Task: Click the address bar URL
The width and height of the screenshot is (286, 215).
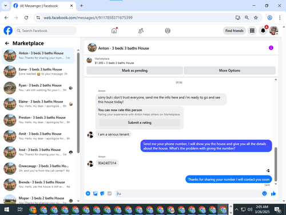Action: (x=88, y=18)
